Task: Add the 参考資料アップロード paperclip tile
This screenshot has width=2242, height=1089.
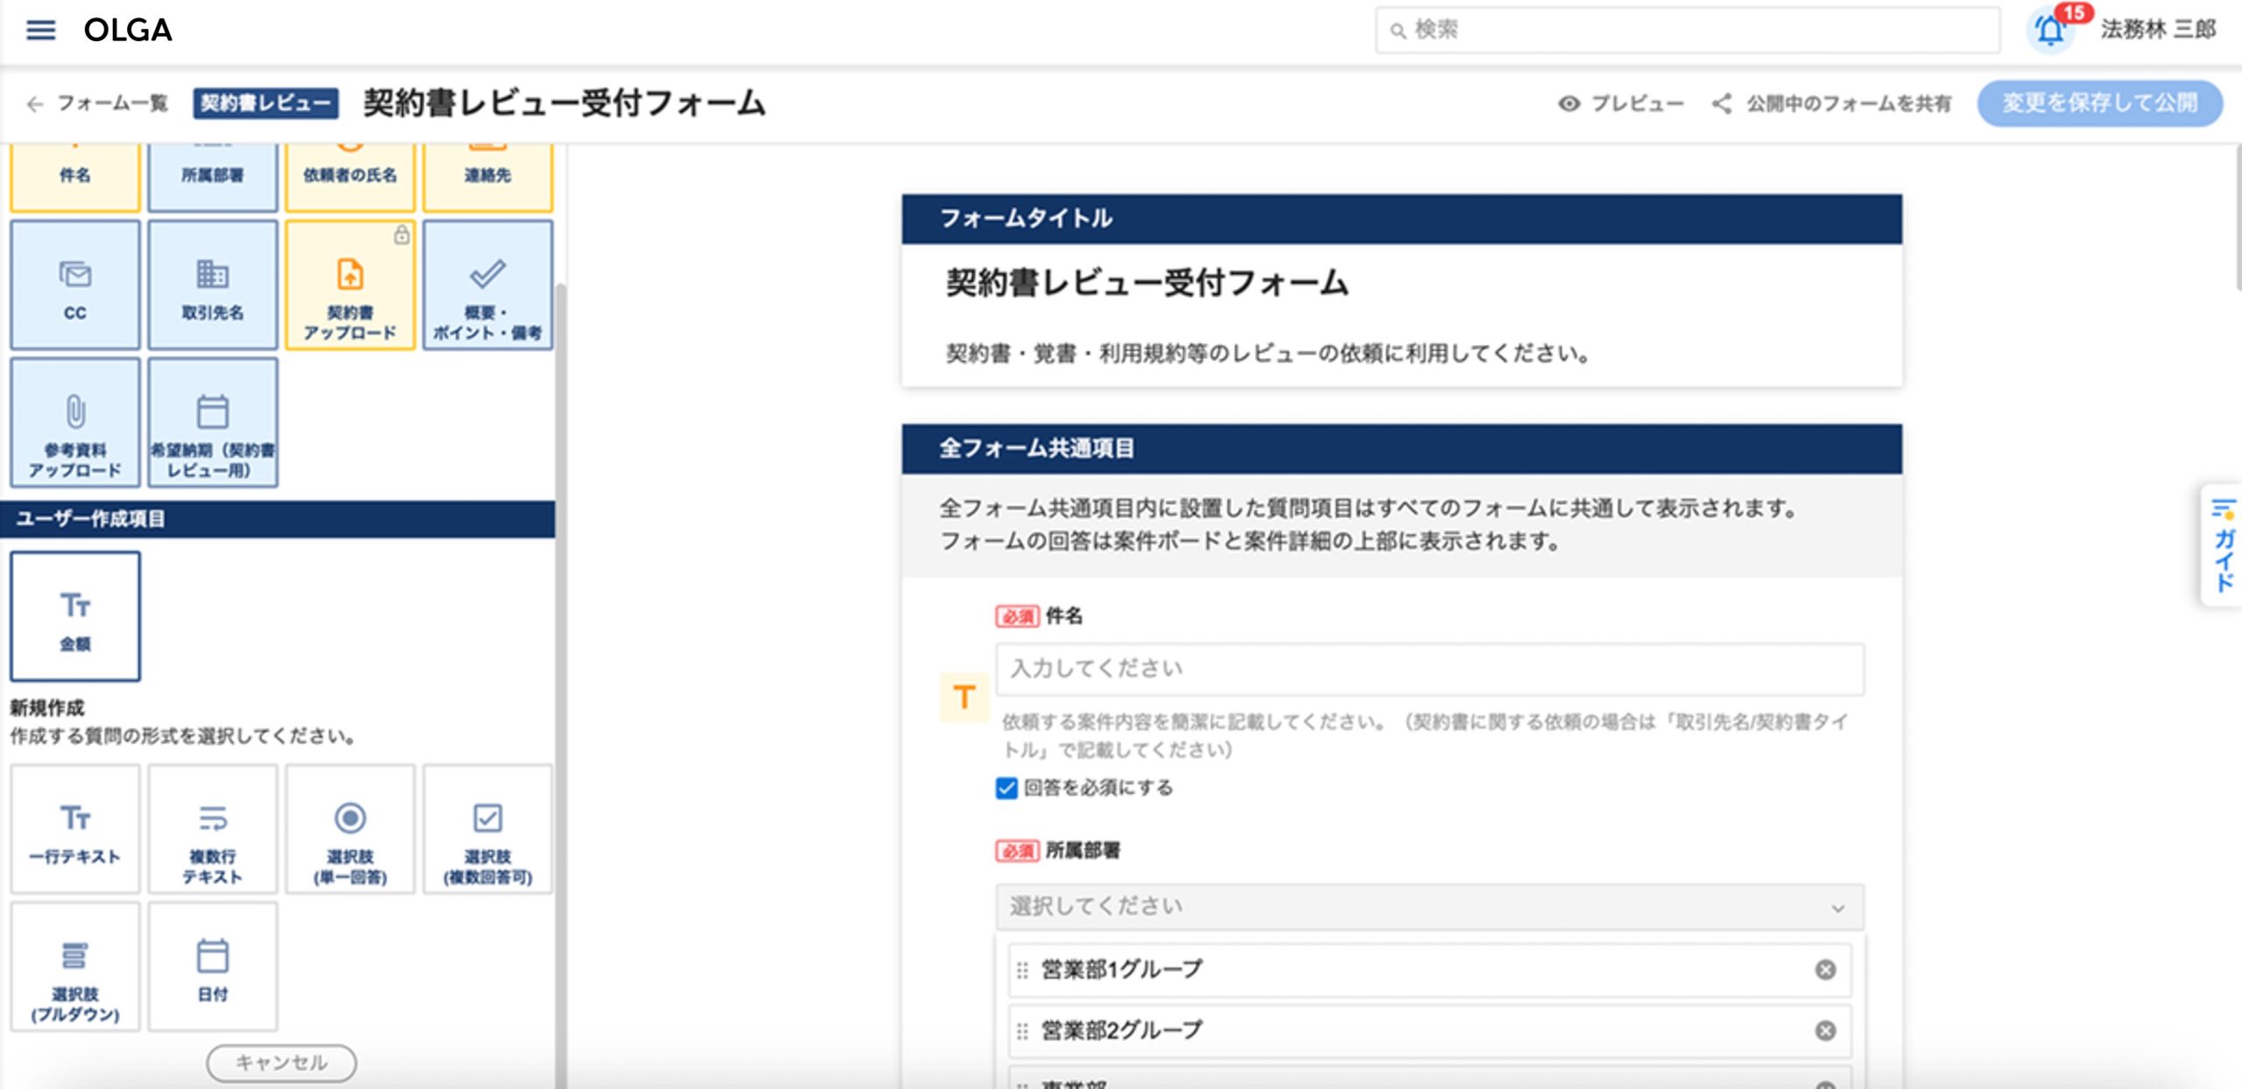Action: pos(75,423)
